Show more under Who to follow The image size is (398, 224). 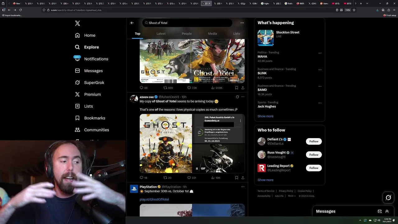click(x=266, y=180)
